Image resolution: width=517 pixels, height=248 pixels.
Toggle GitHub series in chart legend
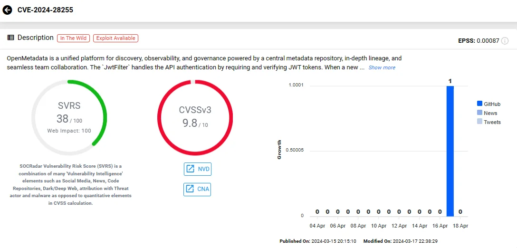coord(488,104)
